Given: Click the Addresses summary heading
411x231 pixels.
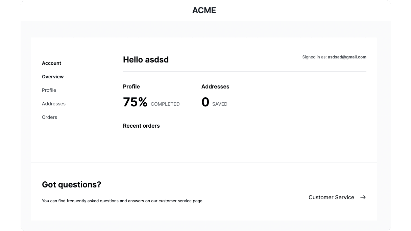Looking at the screenshot, I should (215, 86).
